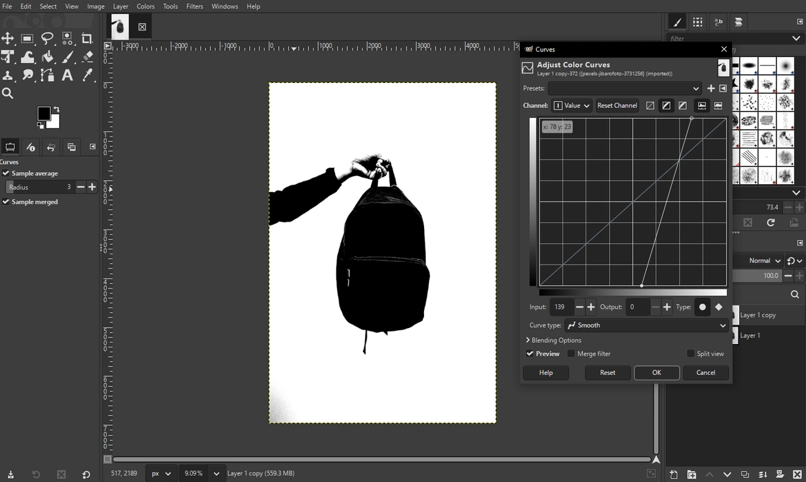
Task: Click the Reset Channel button
Action: coord(617,105)
